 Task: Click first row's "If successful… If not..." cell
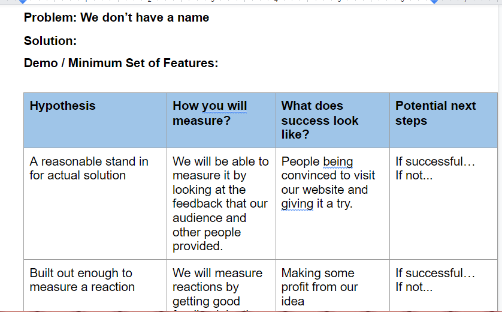[x=443, y=203]
